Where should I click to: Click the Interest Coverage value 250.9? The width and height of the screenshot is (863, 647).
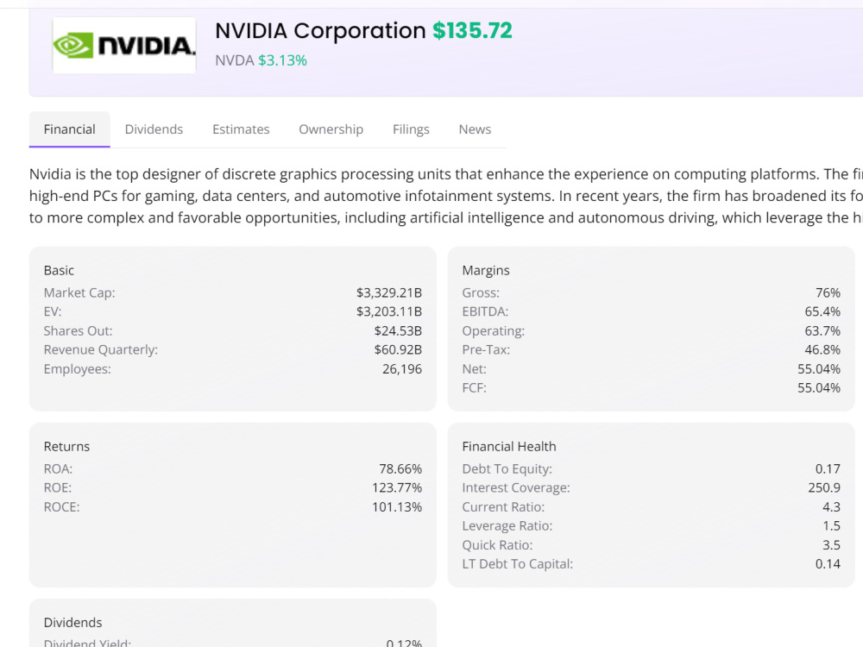coord(824,488)
